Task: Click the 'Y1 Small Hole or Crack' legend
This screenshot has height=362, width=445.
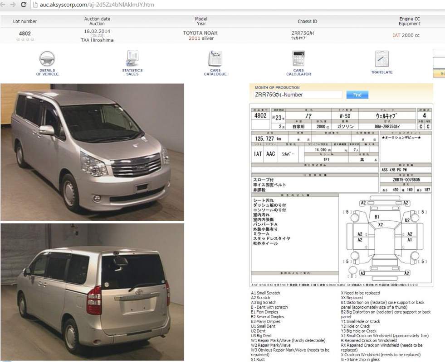Action: (x=361, y=322)
